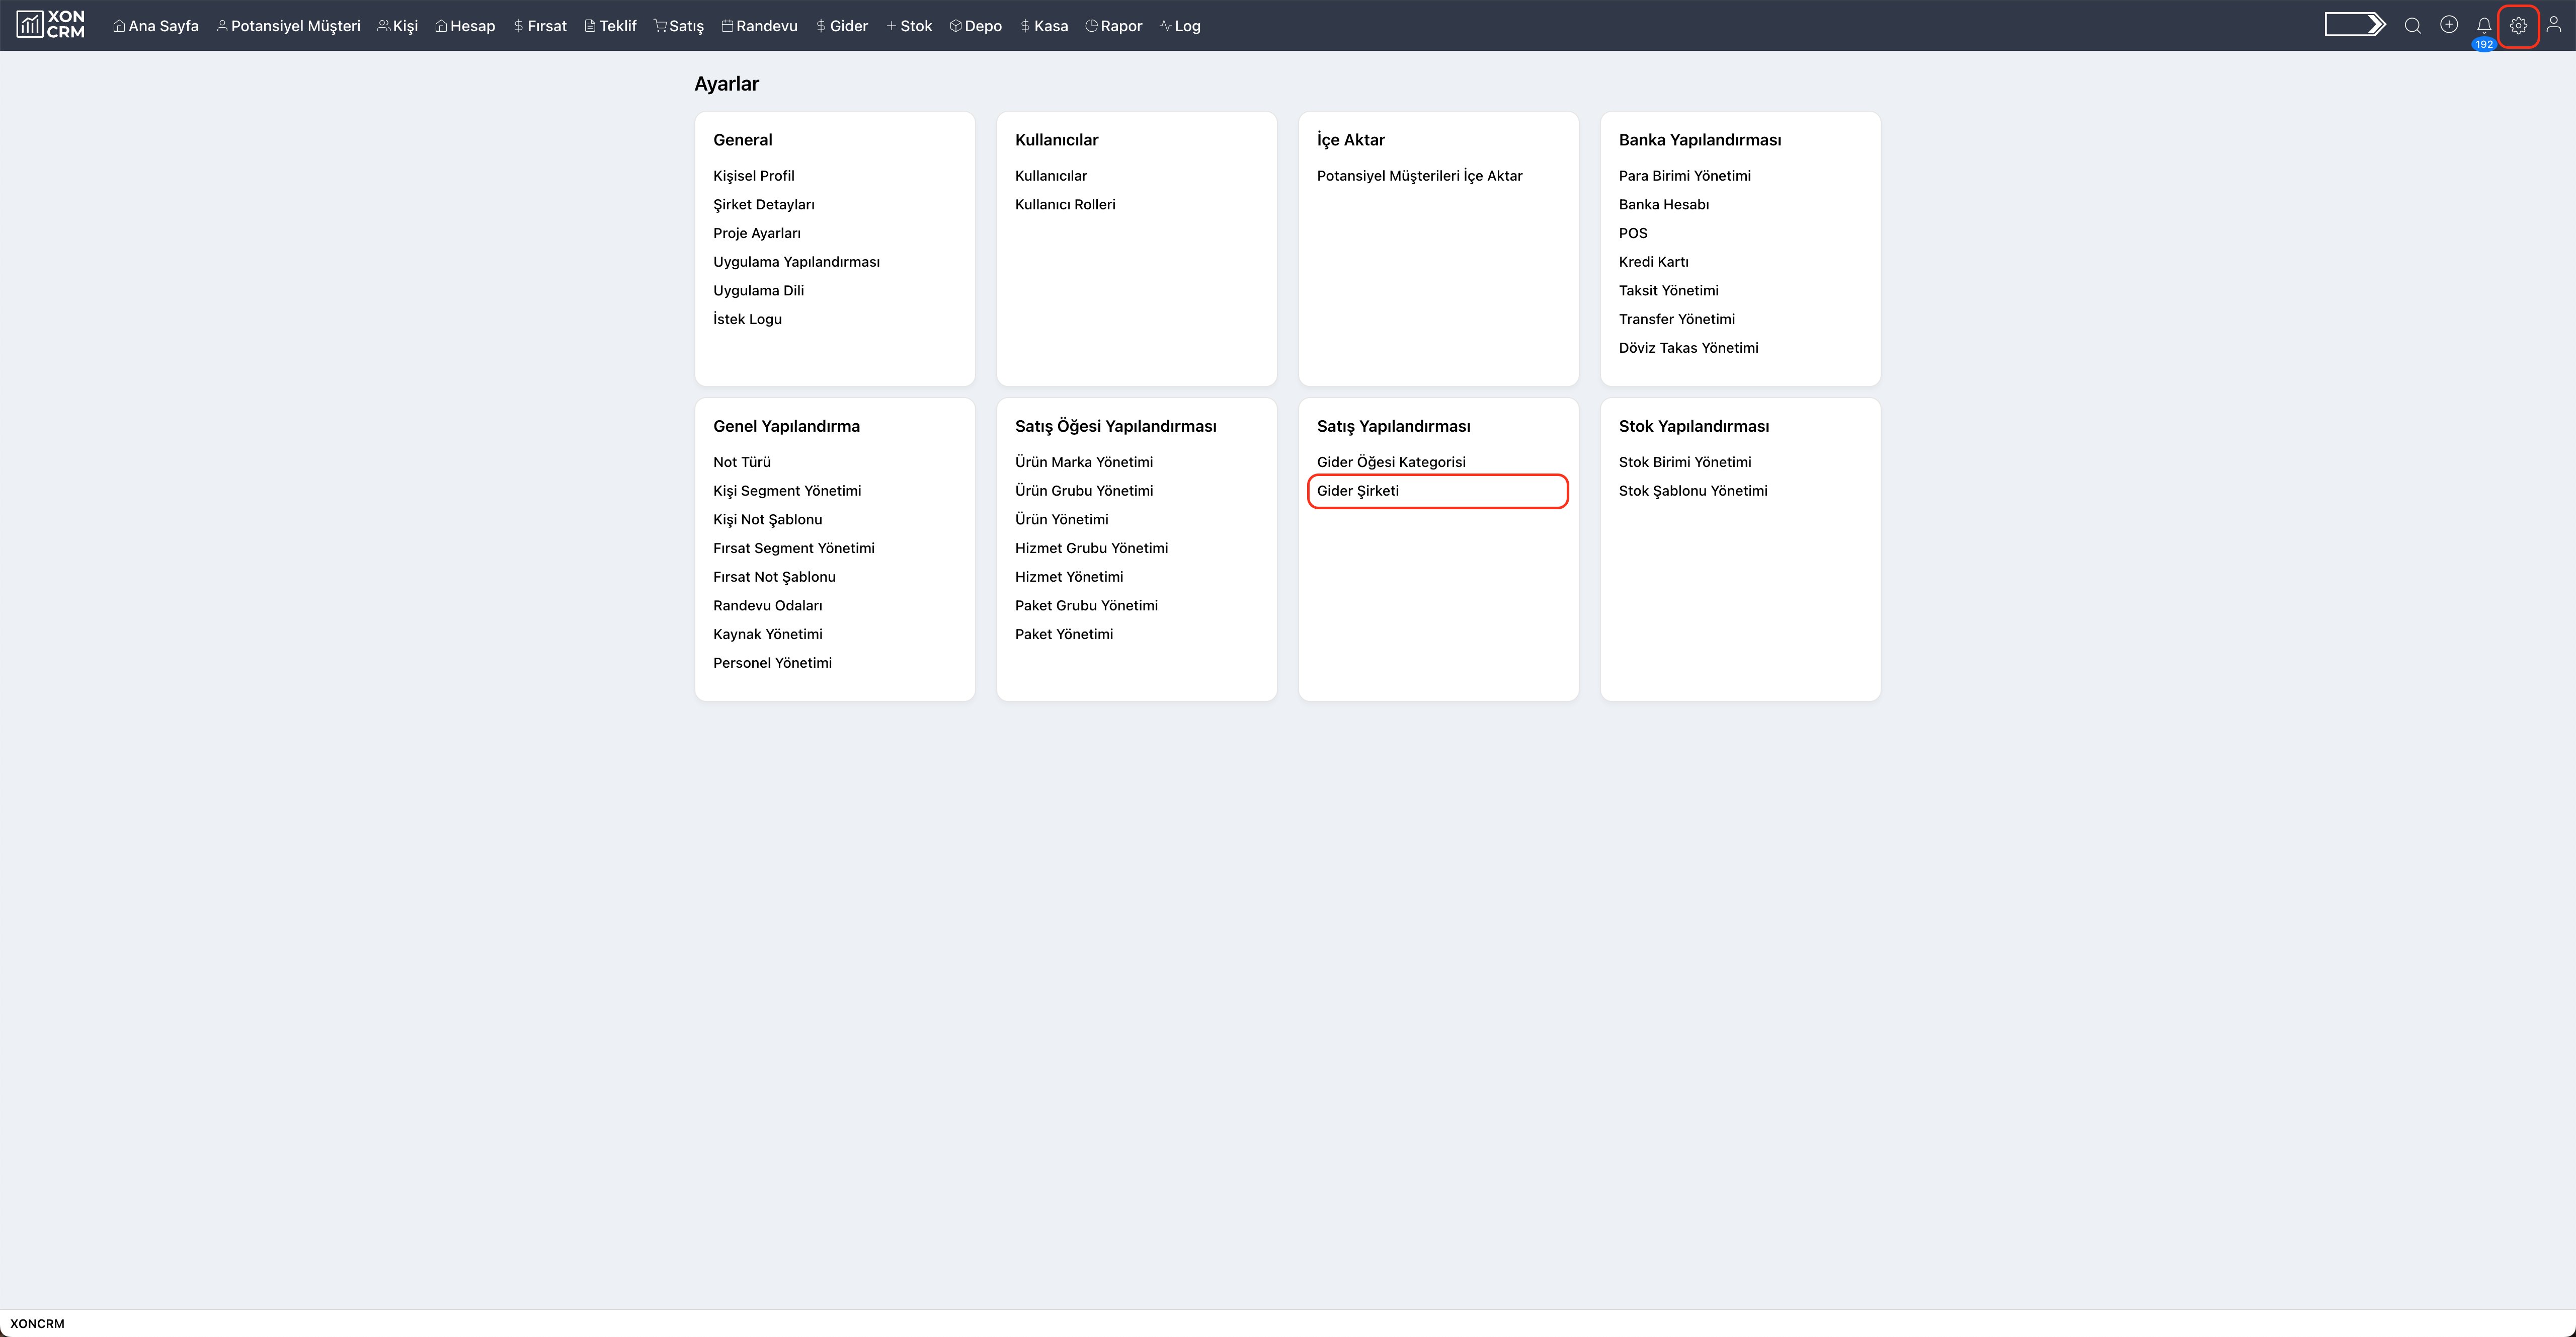Open Kişisel Profil settings

754,176
